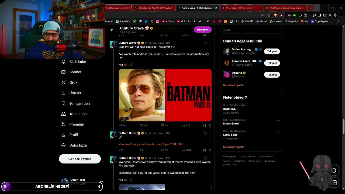Switch to Umur Tezer (@Umurtezer) tab
The image size is (345, 194).
[241, 8]
